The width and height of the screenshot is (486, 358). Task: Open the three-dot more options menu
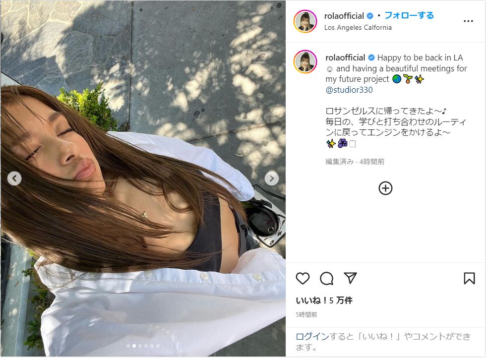(x=468, y=21)
